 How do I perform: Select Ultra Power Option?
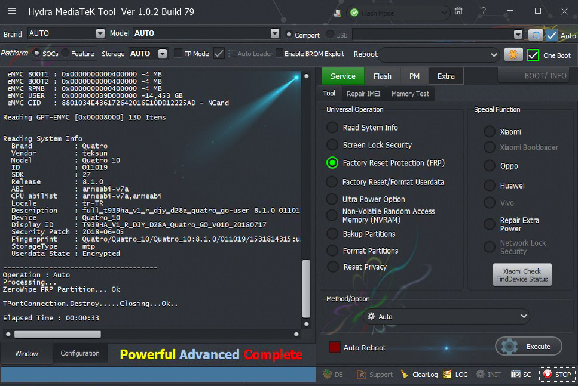332,199
